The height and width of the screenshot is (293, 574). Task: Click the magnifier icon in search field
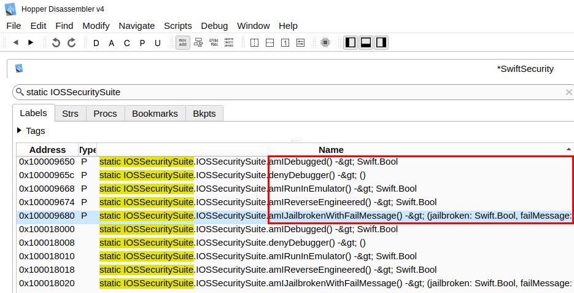(20, 92)
